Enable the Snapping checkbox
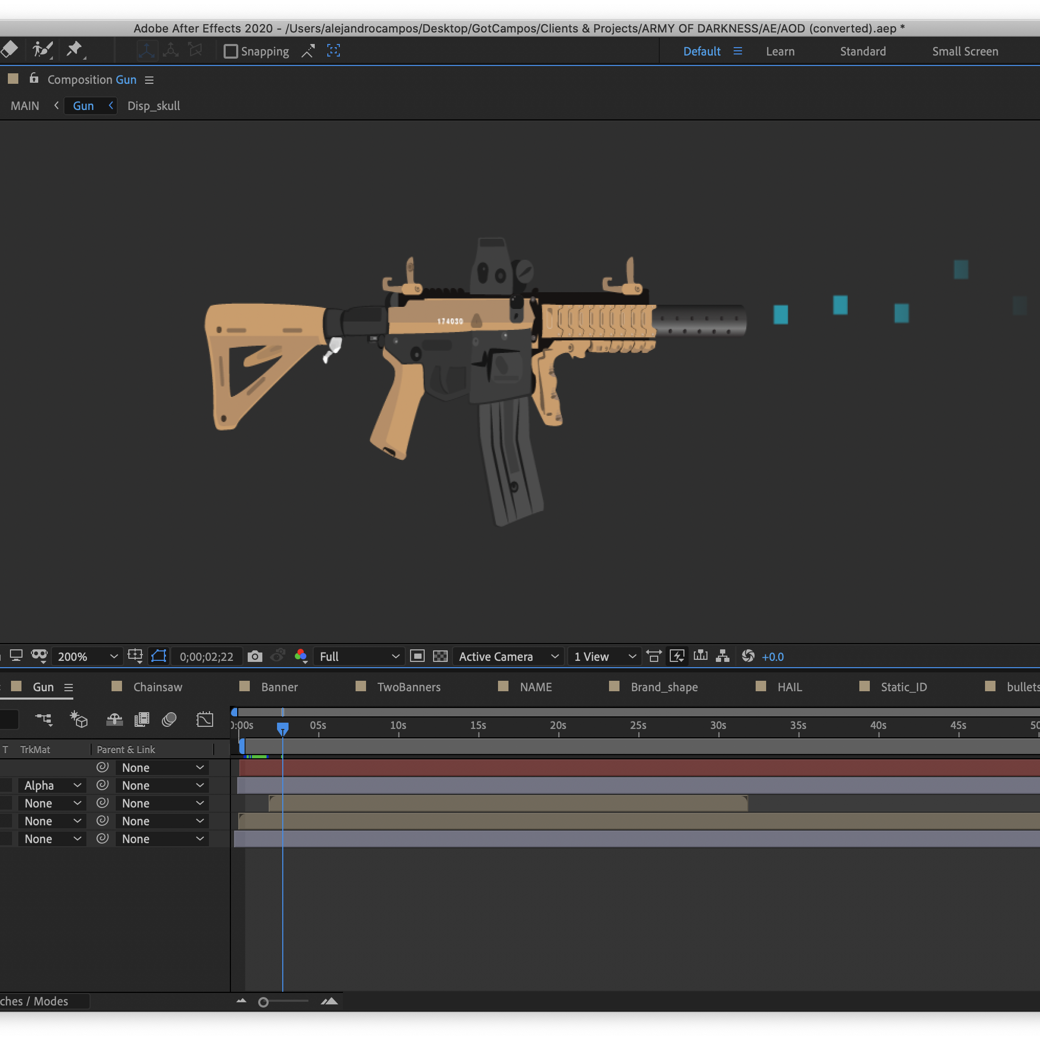The width and height of the screenshot is (1040, 1040). click(231, 51)
